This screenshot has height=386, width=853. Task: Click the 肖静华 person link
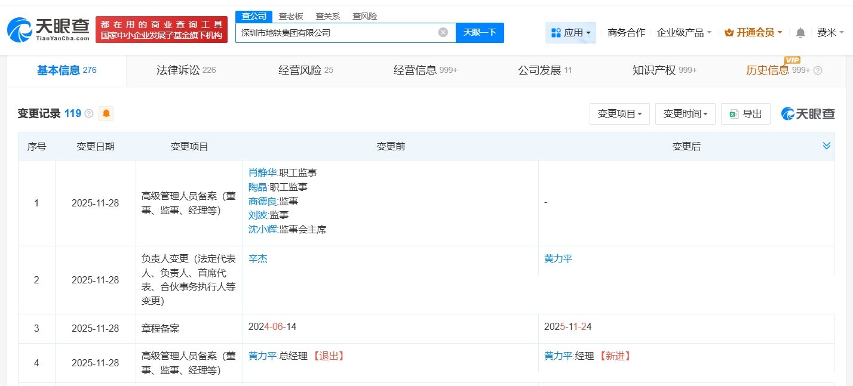tap(262, 173)
